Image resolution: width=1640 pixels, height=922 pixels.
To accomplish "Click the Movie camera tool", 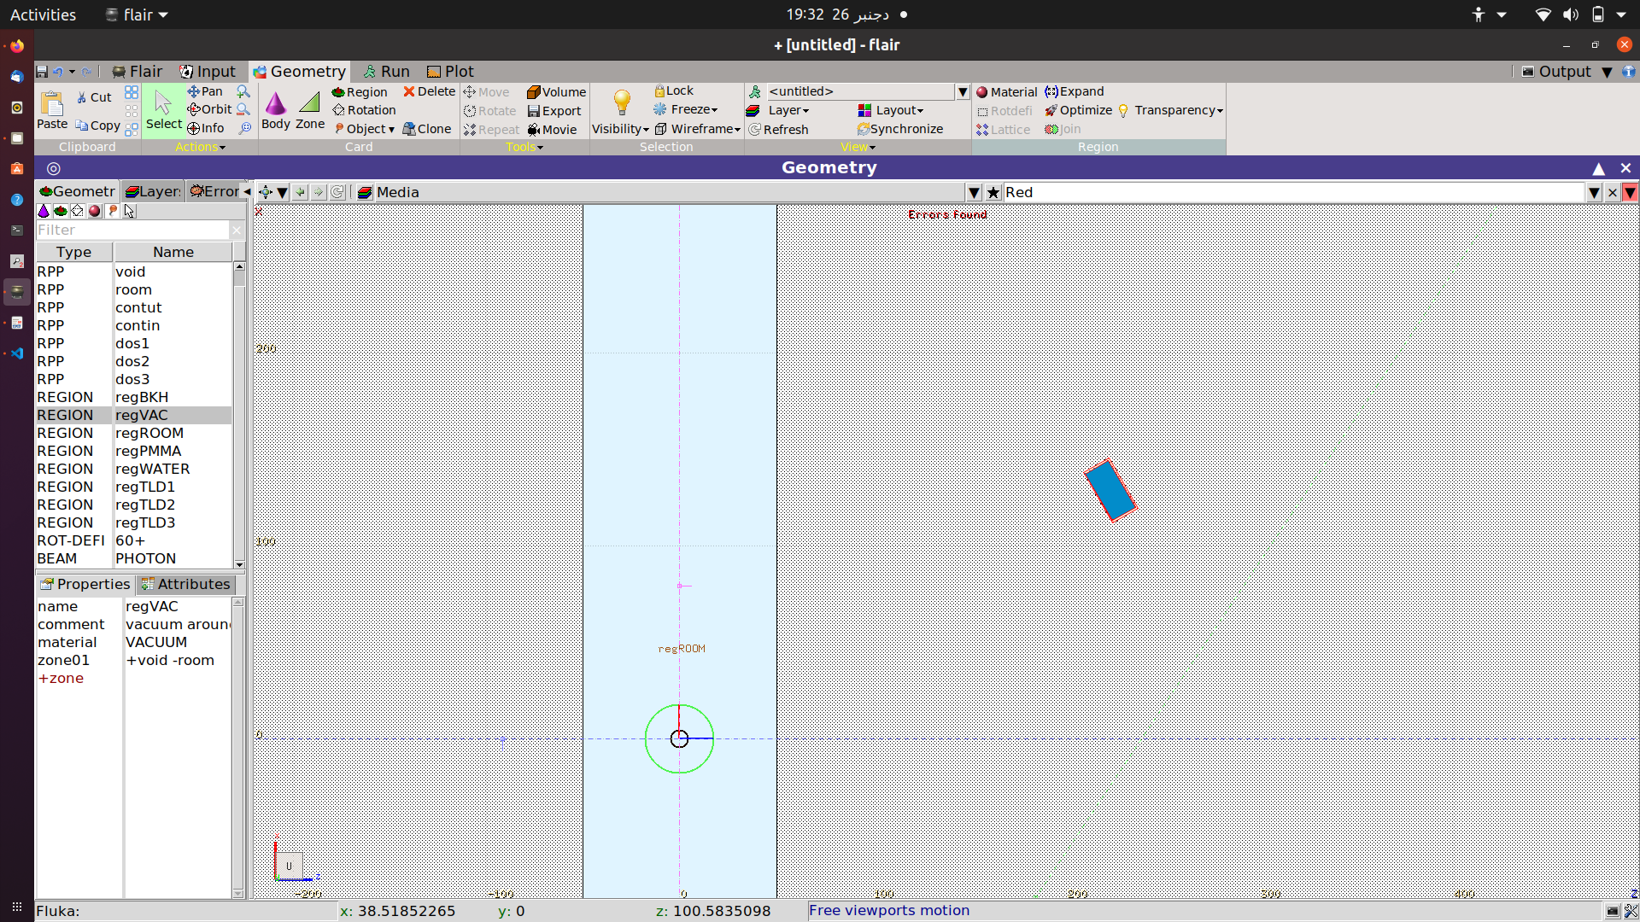I will 552,130.
